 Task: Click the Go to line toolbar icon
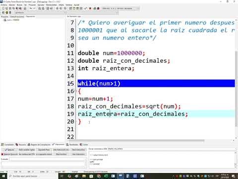pos(52,8)
